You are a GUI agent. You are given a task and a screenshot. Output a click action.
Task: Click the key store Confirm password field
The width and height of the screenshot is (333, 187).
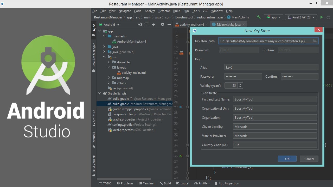[298, 50]
